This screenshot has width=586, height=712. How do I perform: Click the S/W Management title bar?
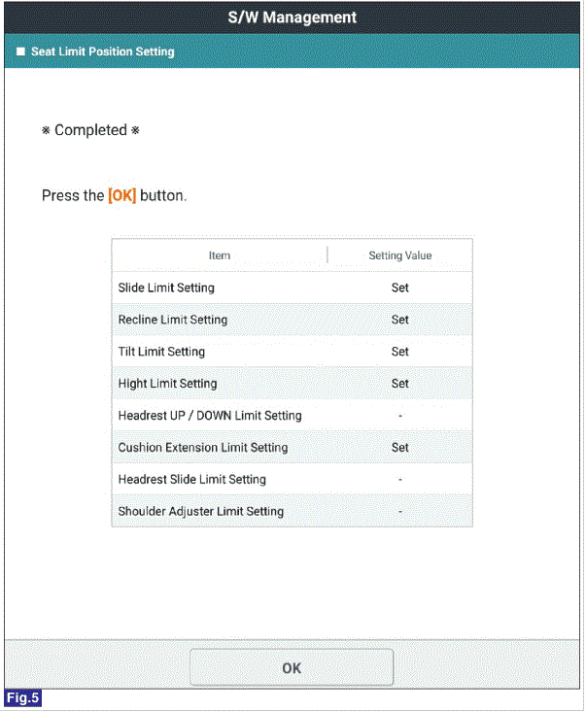coord(293,17)
